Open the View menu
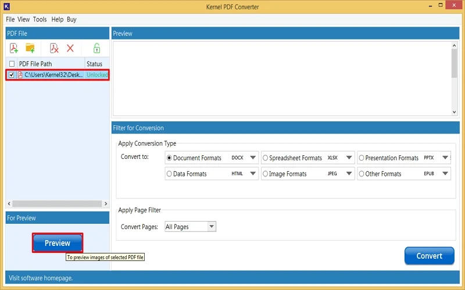The width and height of the screenshot is (465, 290). click(x=23, y=20)
